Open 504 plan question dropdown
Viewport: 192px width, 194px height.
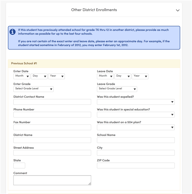(136, 127)
